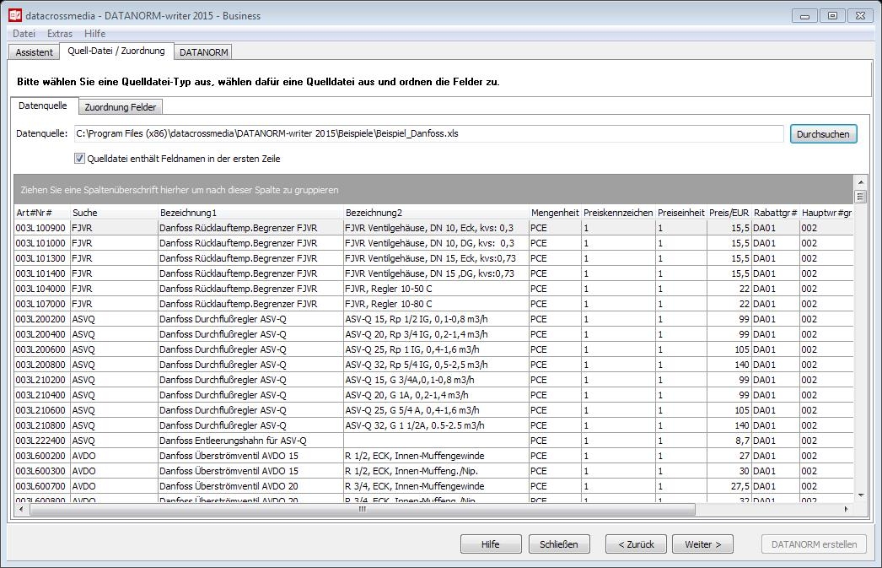Click cell 'FJVR Ventilgehäuse, DN 10, Eck, kvs: 0,3'
The width and height of the screenshot is (882, 568).
pos(436,228)
